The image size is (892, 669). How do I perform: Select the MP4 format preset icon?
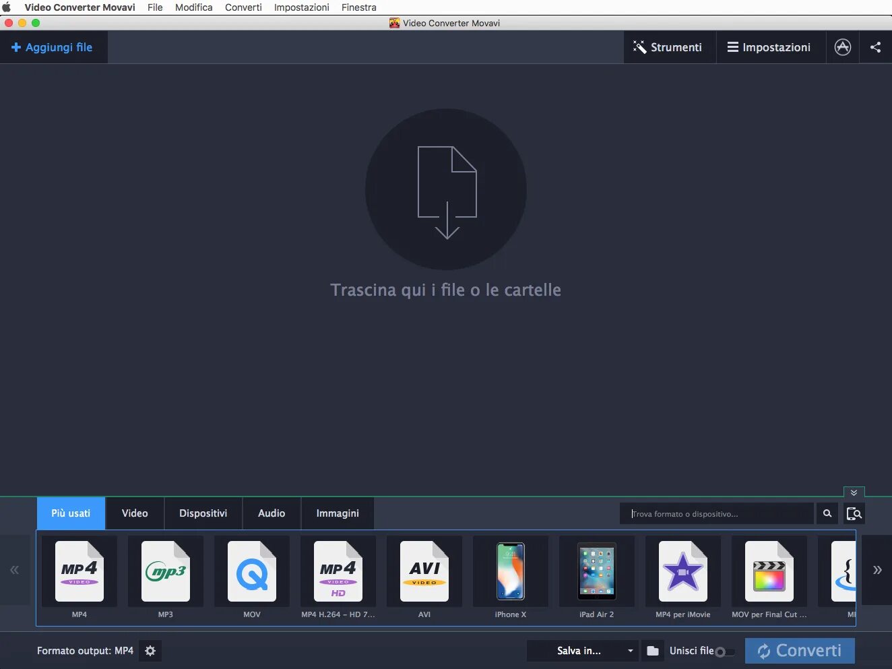(79, 571)
